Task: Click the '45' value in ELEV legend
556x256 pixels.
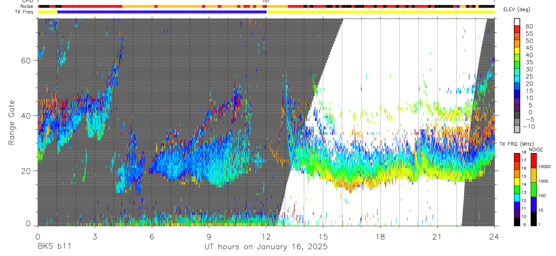Action: (529, 48)
